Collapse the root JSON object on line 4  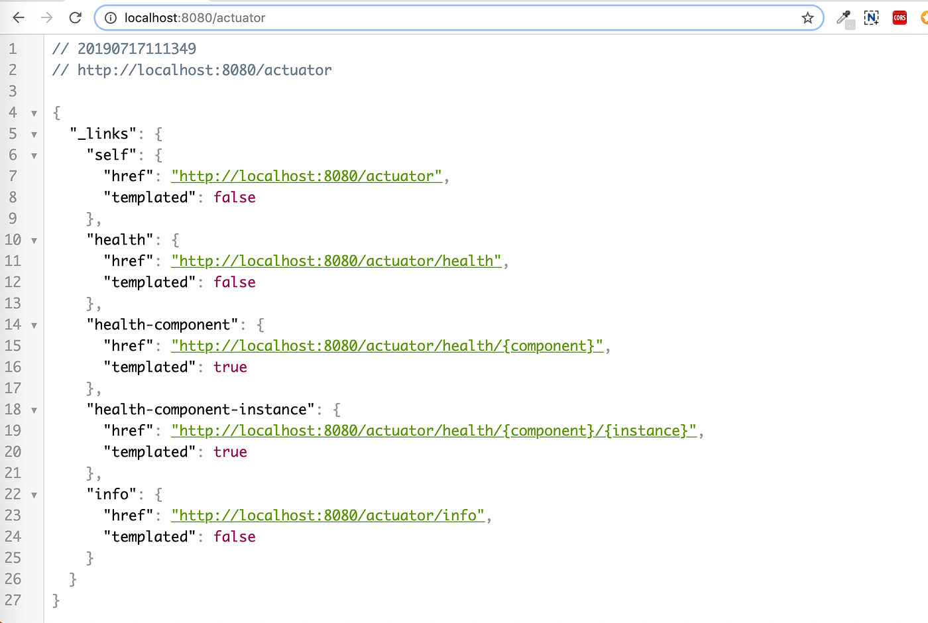tap(33, 113)
